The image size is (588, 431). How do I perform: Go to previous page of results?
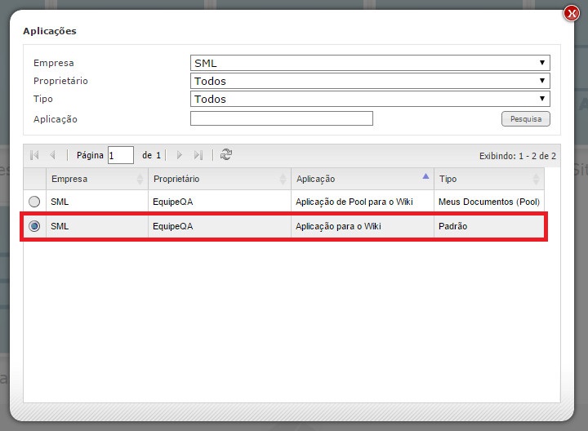(53, 155)
